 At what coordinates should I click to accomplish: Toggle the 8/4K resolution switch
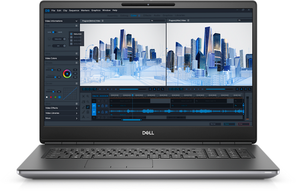[x=54, y=33]
